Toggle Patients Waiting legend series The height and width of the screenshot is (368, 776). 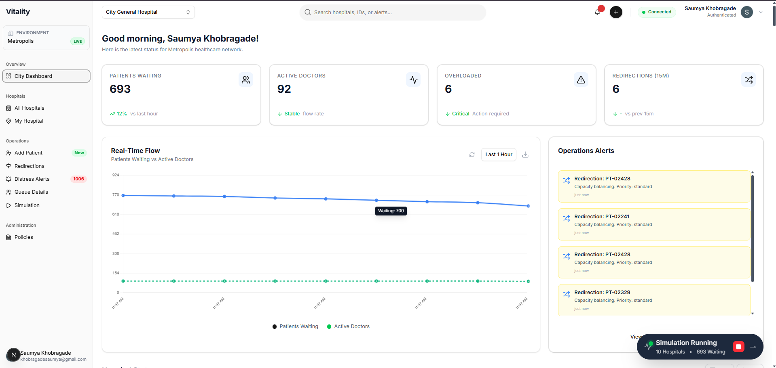[x=296, y=326]
